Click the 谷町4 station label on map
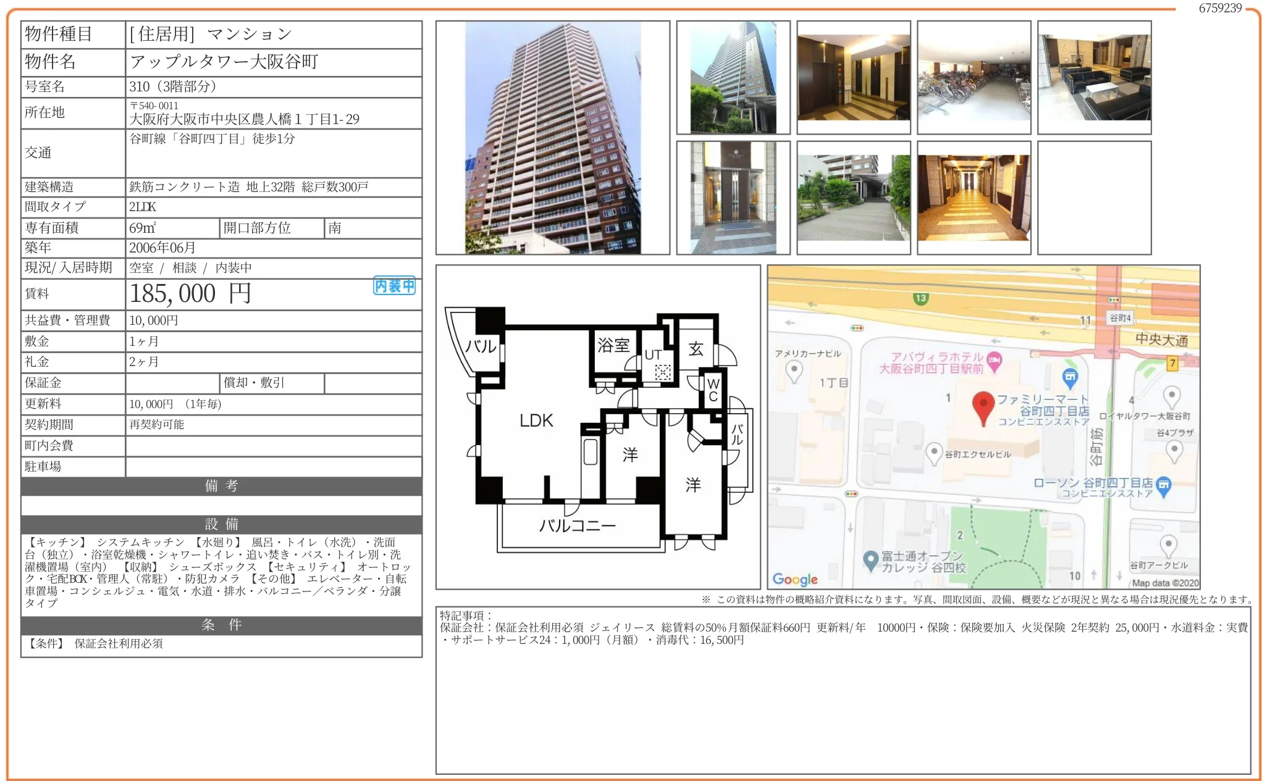 tap(1120, 318)
